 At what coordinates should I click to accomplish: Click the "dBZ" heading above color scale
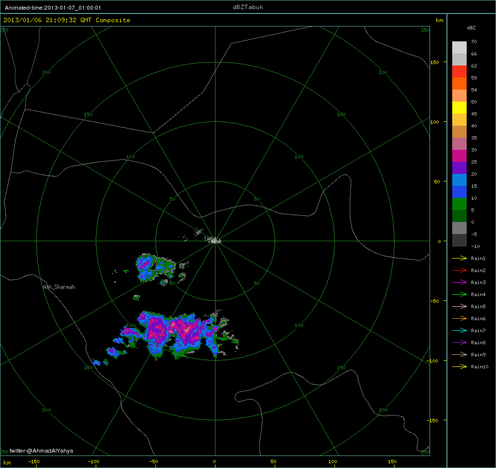[471, 28]
